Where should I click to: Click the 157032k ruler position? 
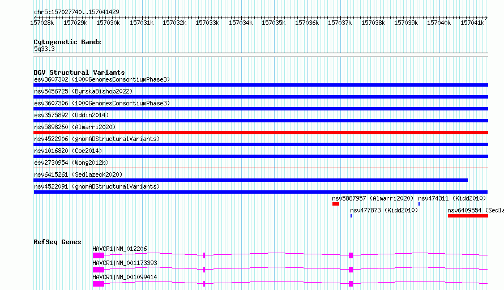pos(174,23)
